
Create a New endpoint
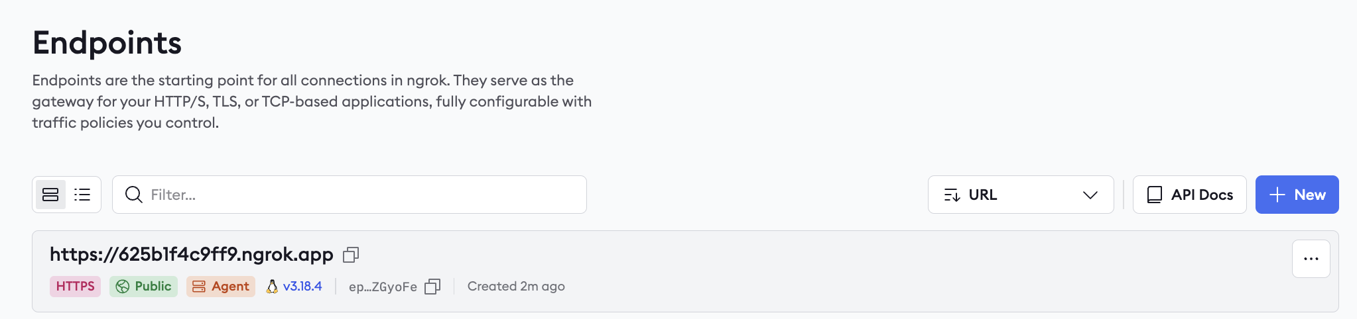pyautogui.click(x=1297, y=195)
